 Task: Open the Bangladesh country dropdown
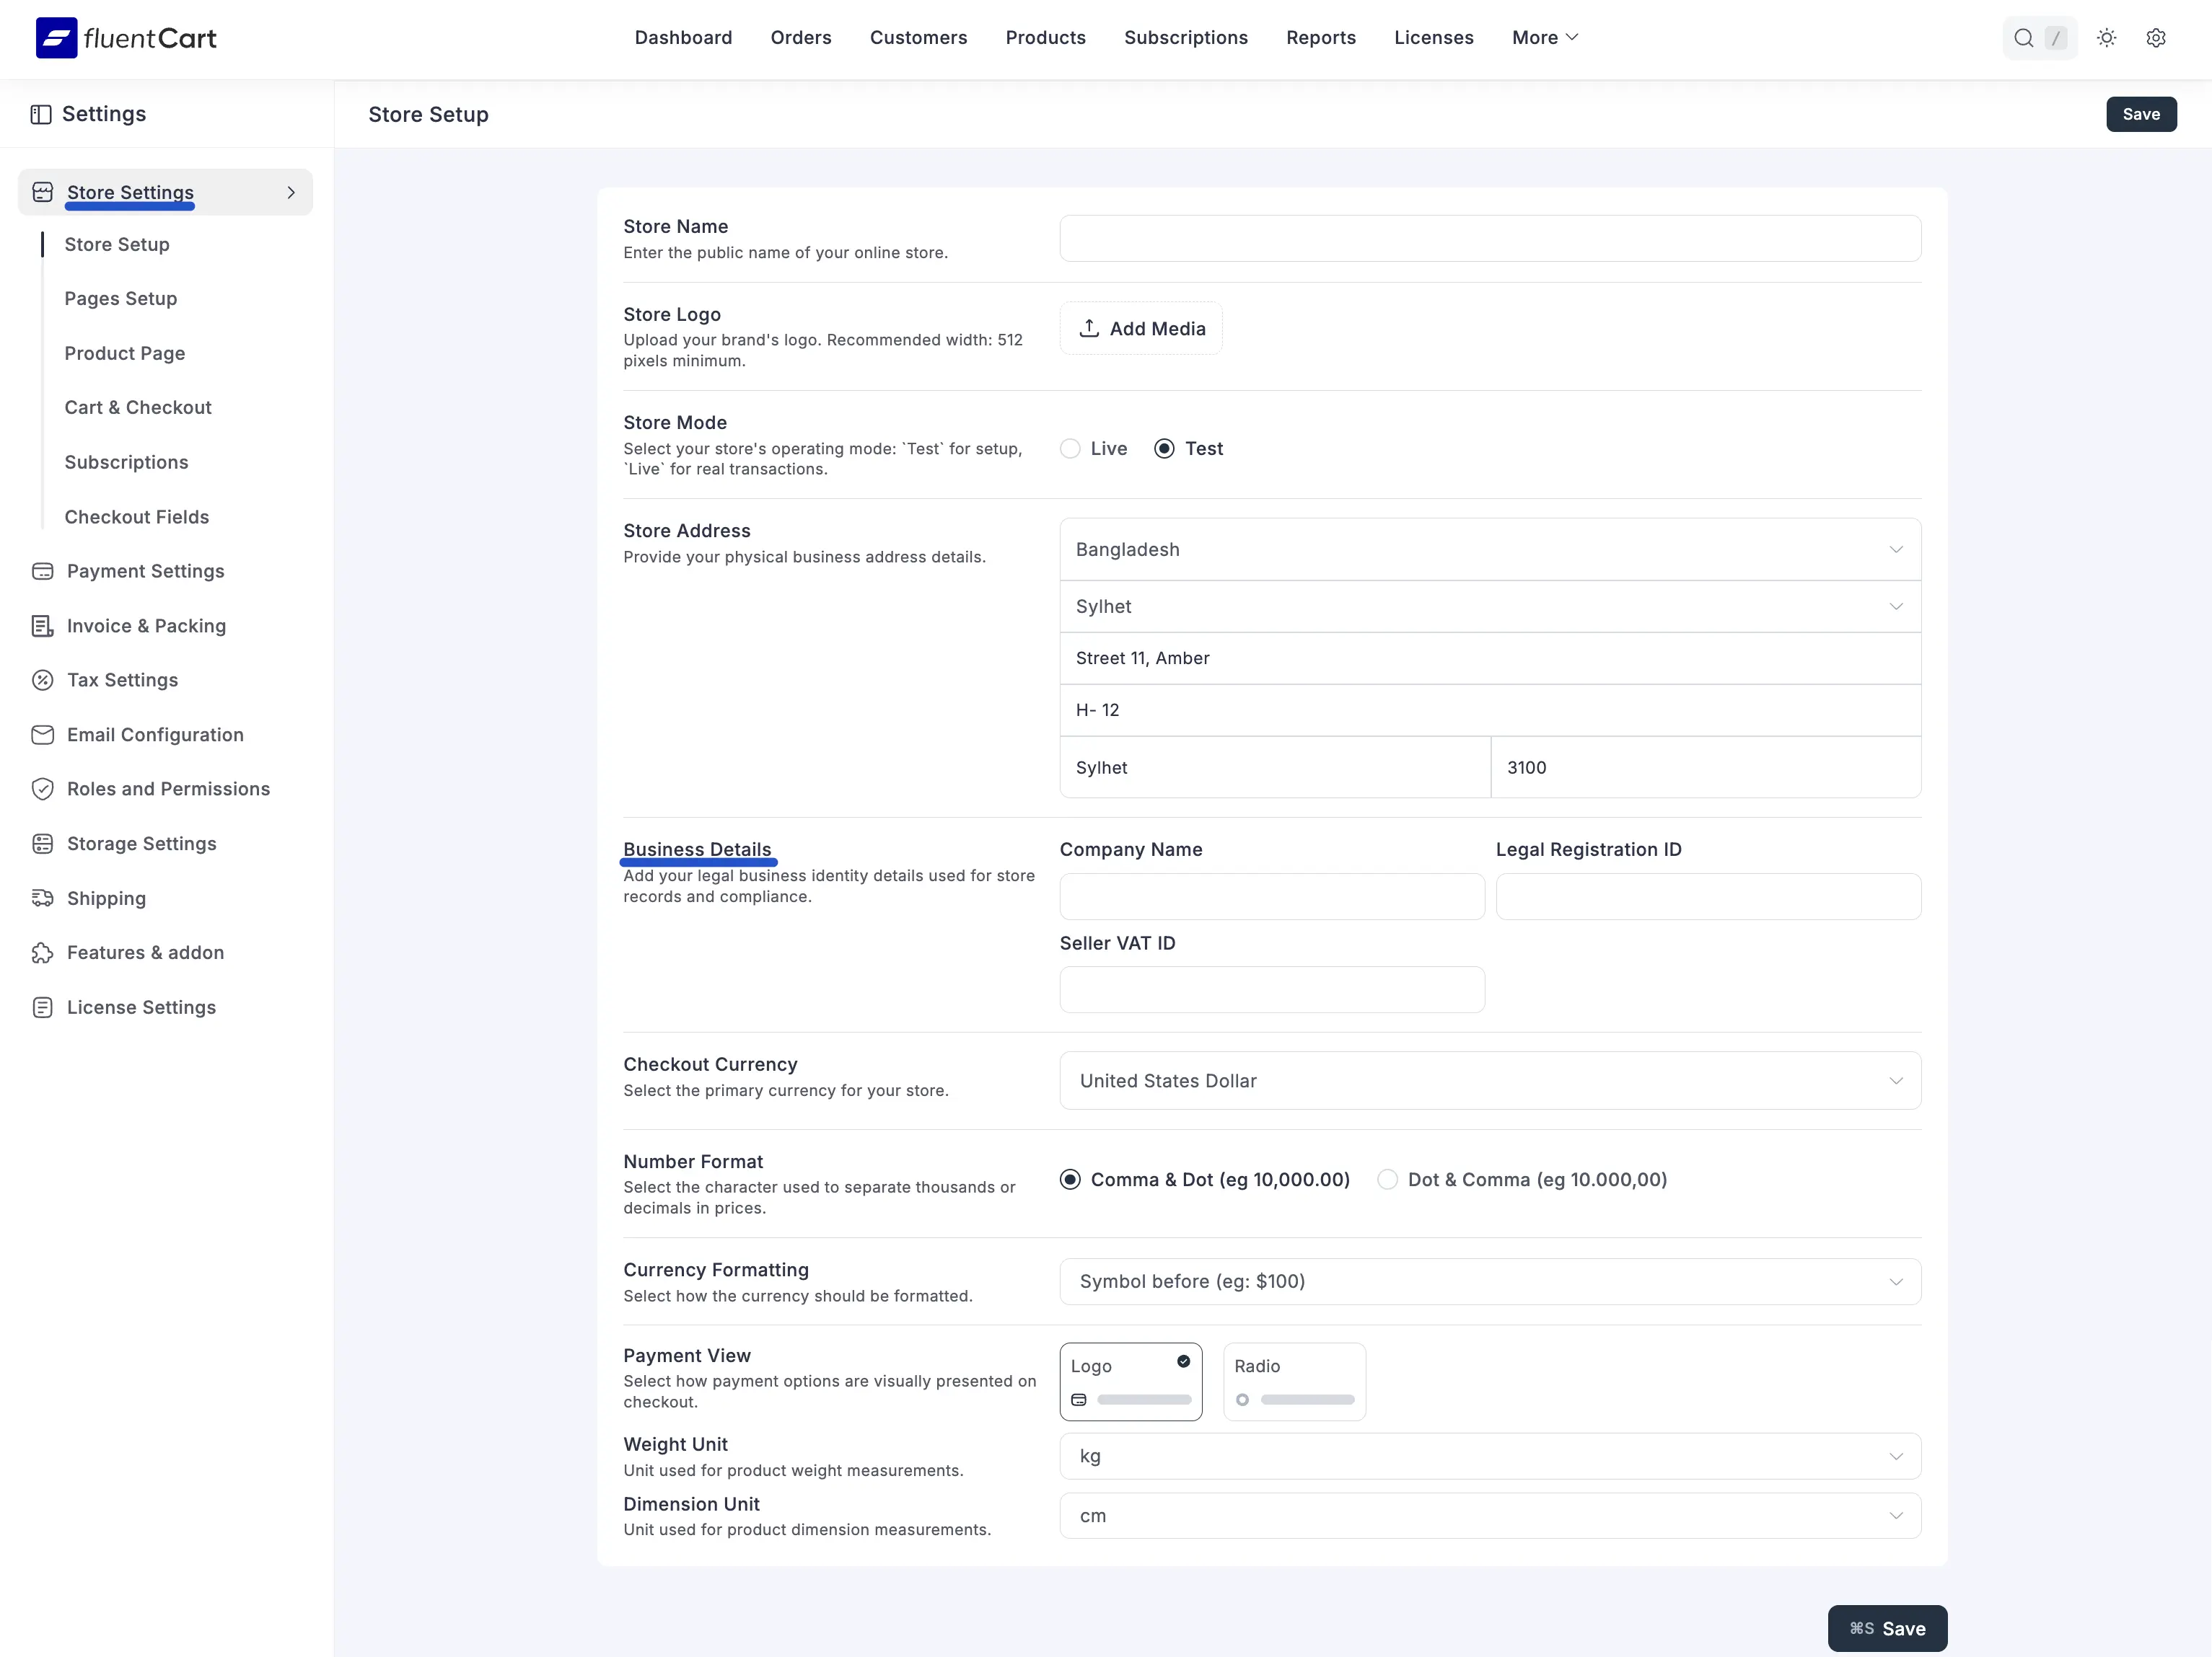coord(1490,549)
